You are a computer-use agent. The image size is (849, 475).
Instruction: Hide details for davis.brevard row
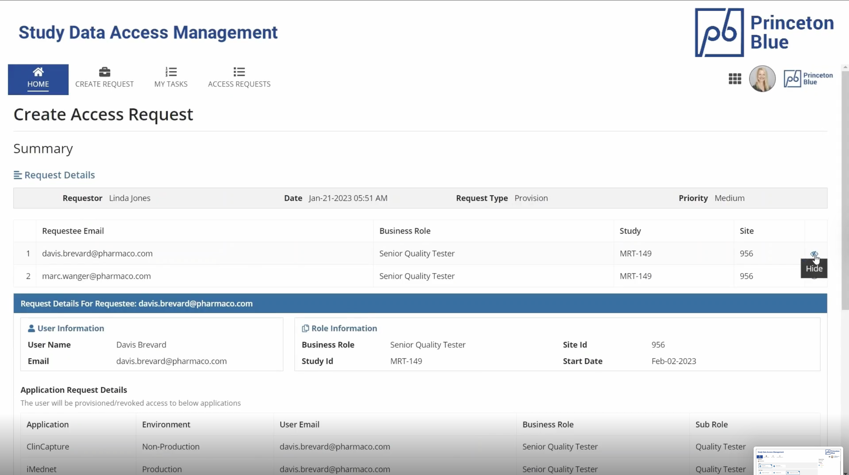[814, 253]
